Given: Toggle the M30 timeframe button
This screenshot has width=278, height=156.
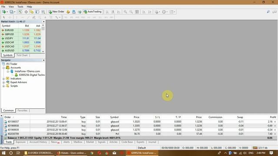Looking at the screenshot, I should 83,17.
